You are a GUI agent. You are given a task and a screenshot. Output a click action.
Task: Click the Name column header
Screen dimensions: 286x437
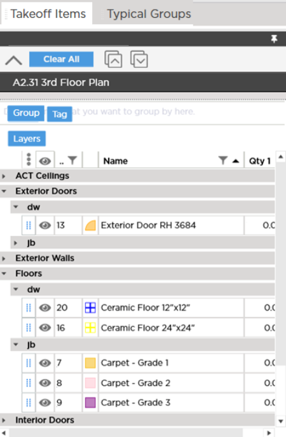coord(115,161)
